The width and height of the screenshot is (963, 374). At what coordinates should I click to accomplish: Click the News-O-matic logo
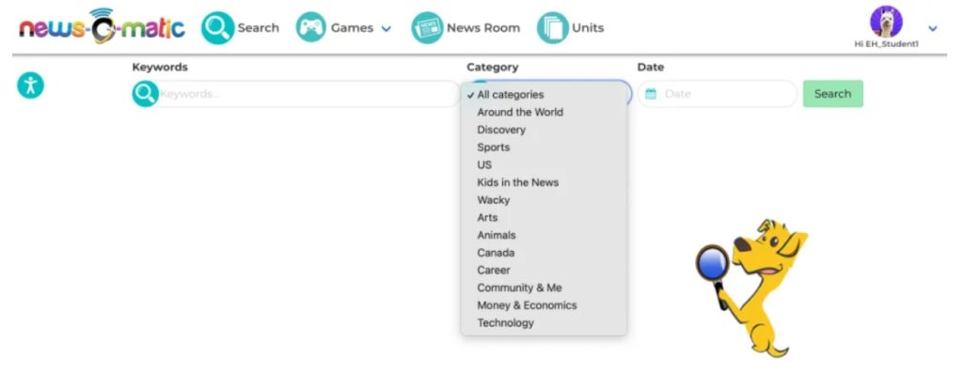102,26
